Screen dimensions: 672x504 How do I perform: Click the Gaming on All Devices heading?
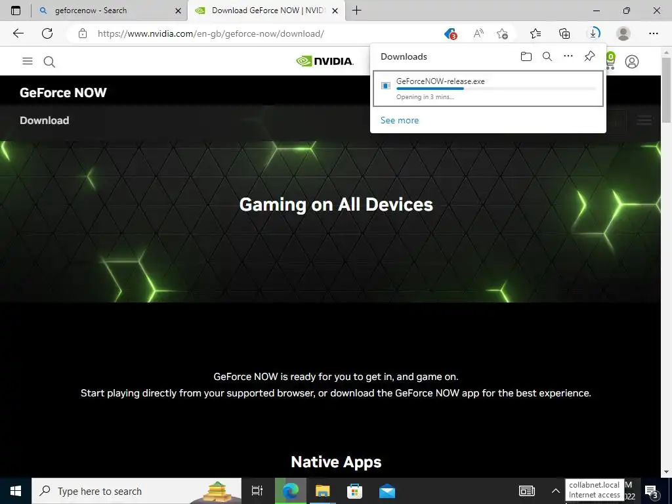[336, 205]
